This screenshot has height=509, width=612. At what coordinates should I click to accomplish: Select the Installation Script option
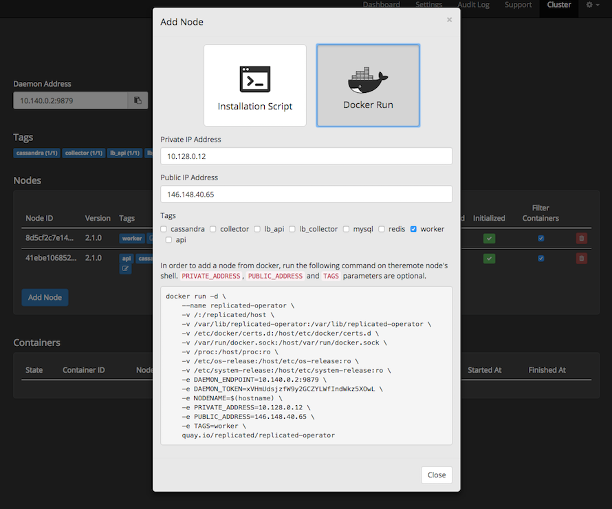[255, 85]
